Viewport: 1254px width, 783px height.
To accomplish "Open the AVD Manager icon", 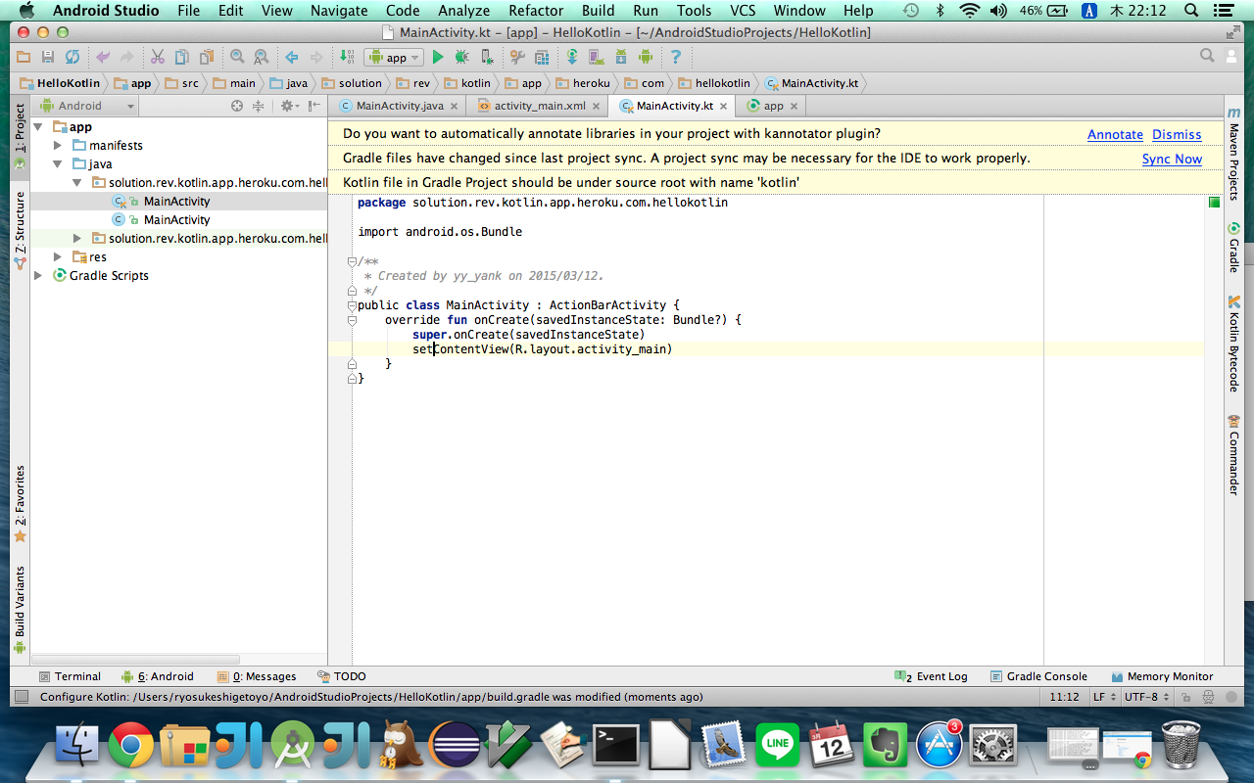I will (597, 58).
